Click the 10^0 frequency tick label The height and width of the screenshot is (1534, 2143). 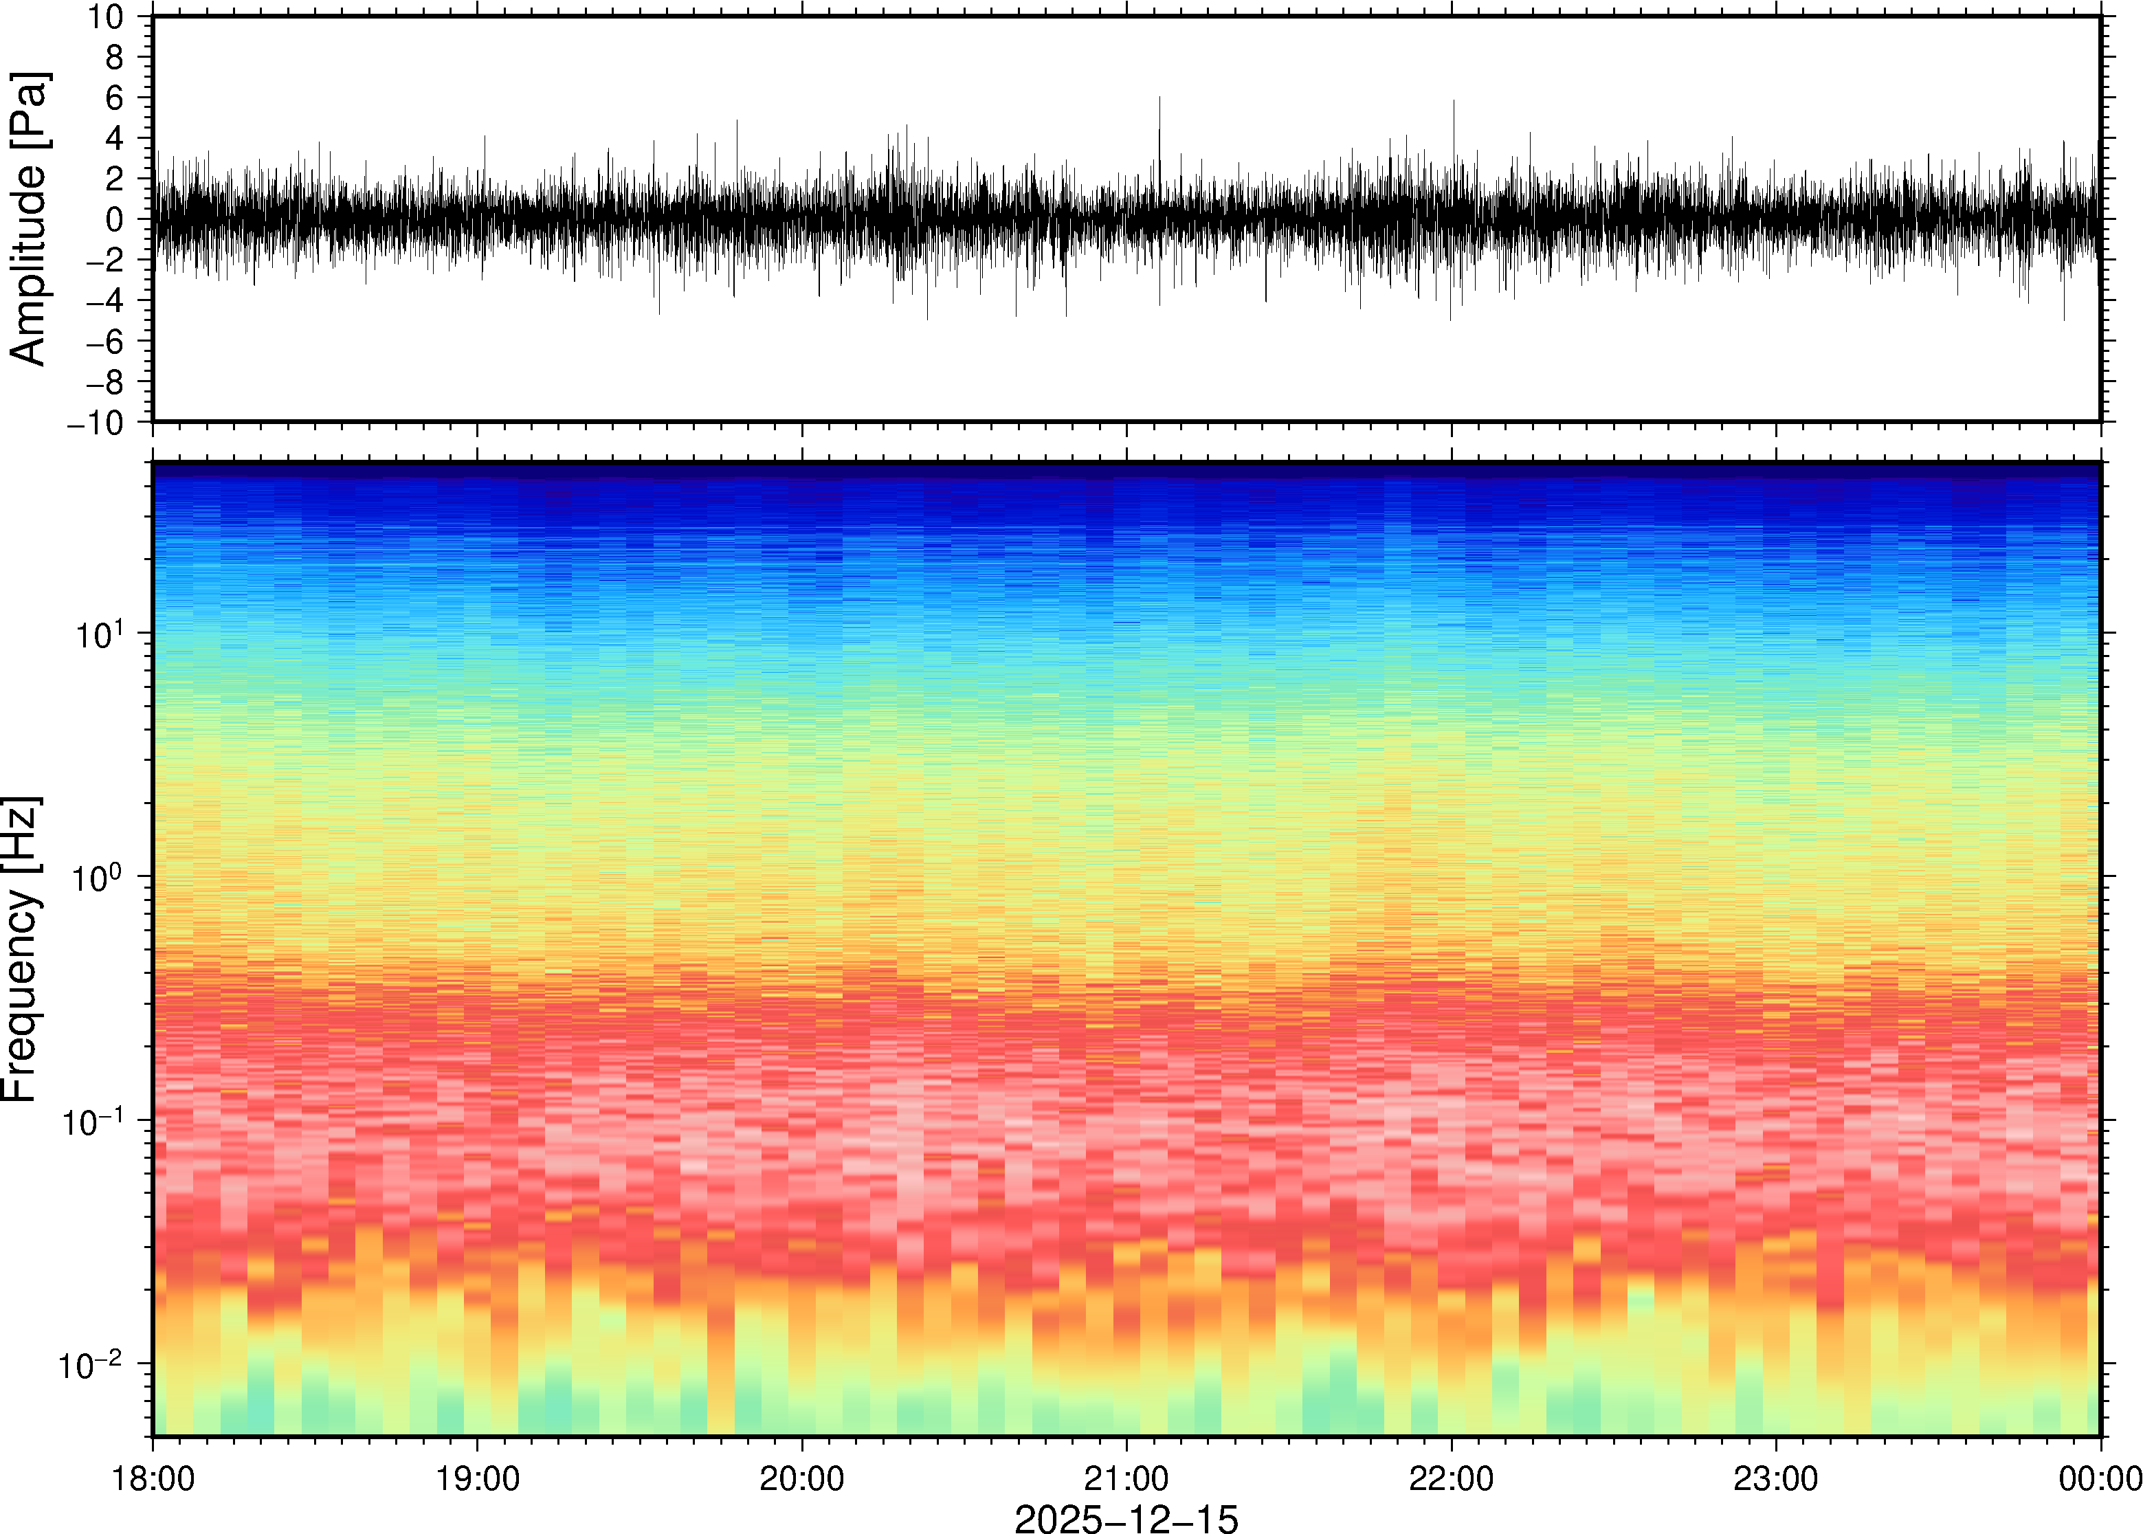[99, 878]
